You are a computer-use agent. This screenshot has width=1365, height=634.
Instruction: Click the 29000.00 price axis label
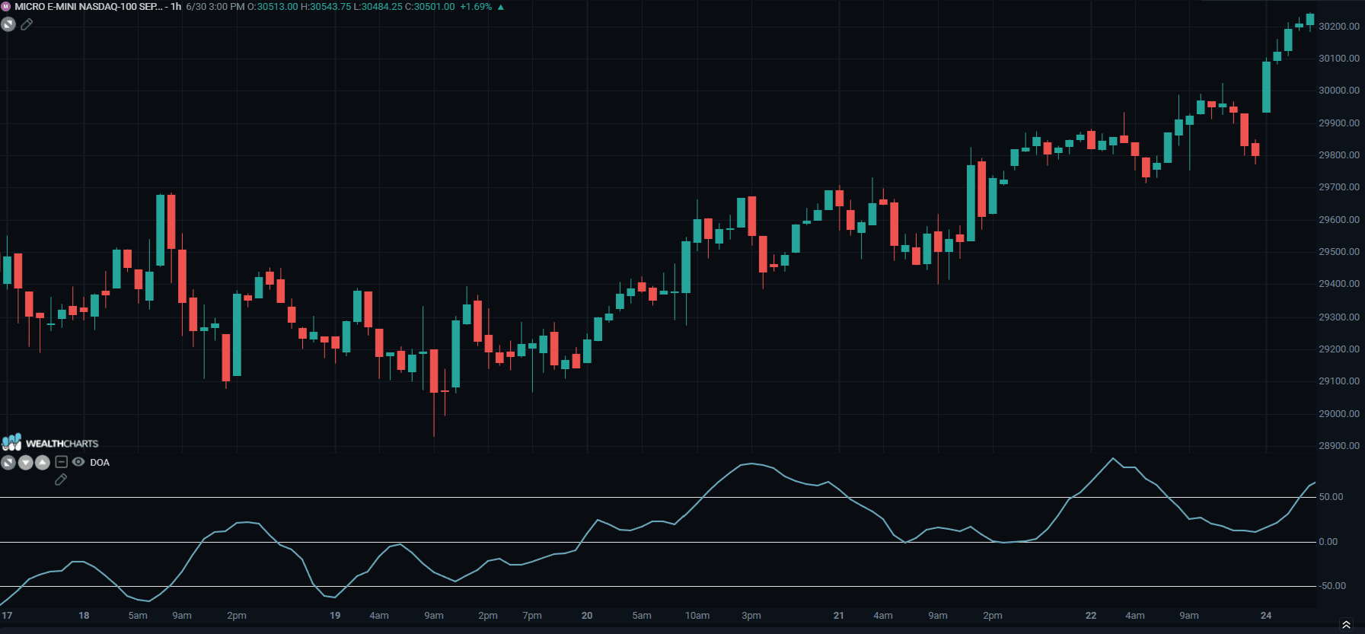1339,413
